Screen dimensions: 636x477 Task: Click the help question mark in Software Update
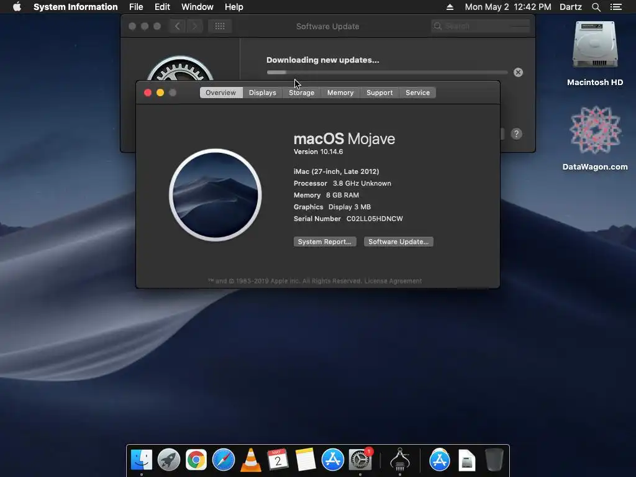tap(516, 134)
